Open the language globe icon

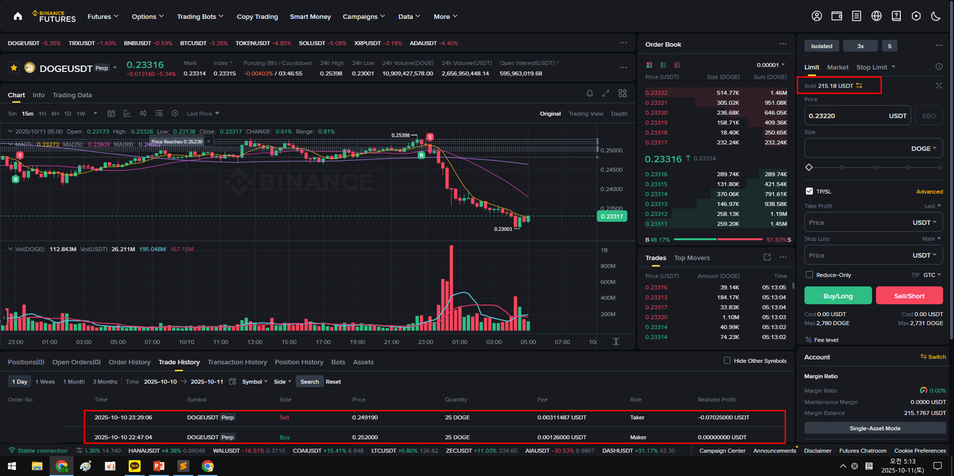(876, 16)
